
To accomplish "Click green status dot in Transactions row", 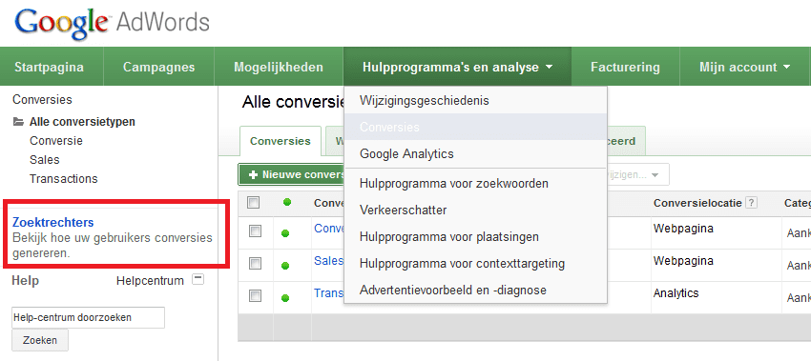I will pyautogui.click(x=284, y=298).
